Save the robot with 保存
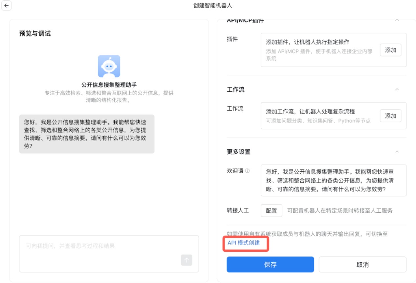 click(270, 264)
